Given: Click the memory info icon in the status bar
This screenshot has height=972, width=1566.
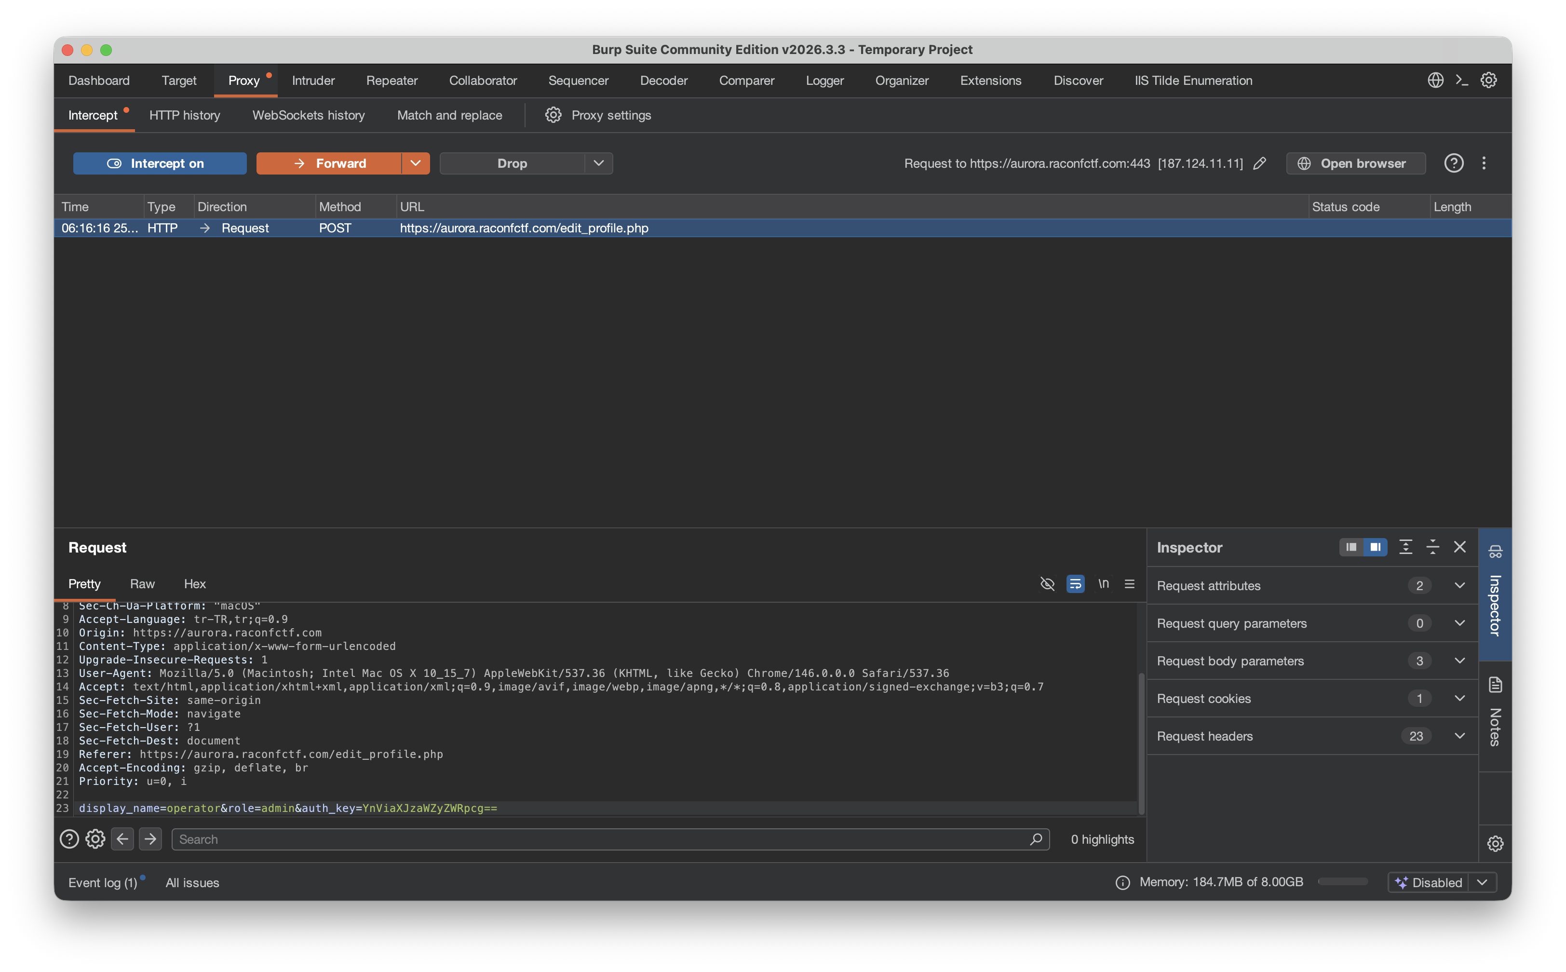Looking at the screenshot, I should [x=1122, y=883].
